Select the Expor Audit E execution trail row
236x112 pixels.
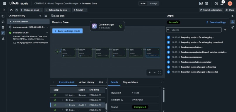tap(78, 105)
